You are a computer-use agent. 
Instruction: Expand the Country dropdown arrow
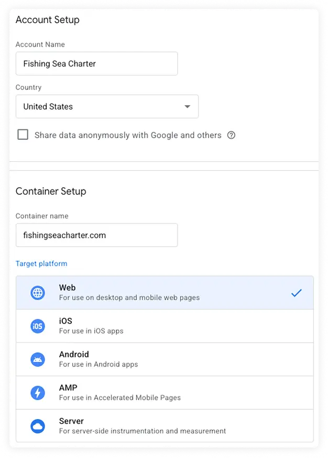(x=187, y=107)
